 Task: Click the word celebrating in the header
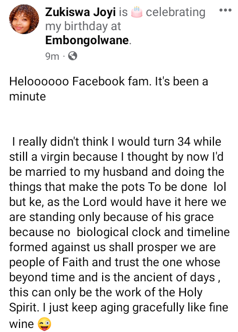tap(175, 12)
